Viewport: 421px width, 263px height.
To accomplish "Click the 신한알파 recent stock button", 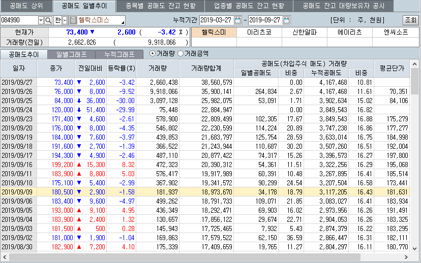I will [x=305, y=32].
